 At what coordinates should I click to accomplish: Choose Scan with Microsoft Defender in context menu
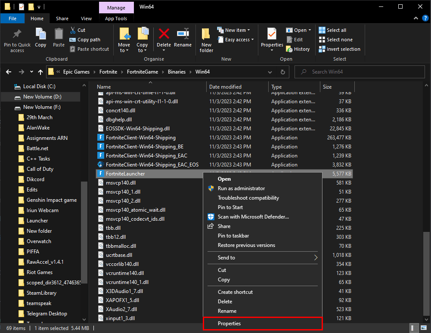tap(262, 217)
